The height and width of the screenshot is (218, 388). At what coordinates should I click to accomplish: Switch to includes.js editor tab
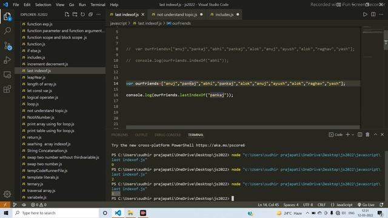(x=224, y=15)
